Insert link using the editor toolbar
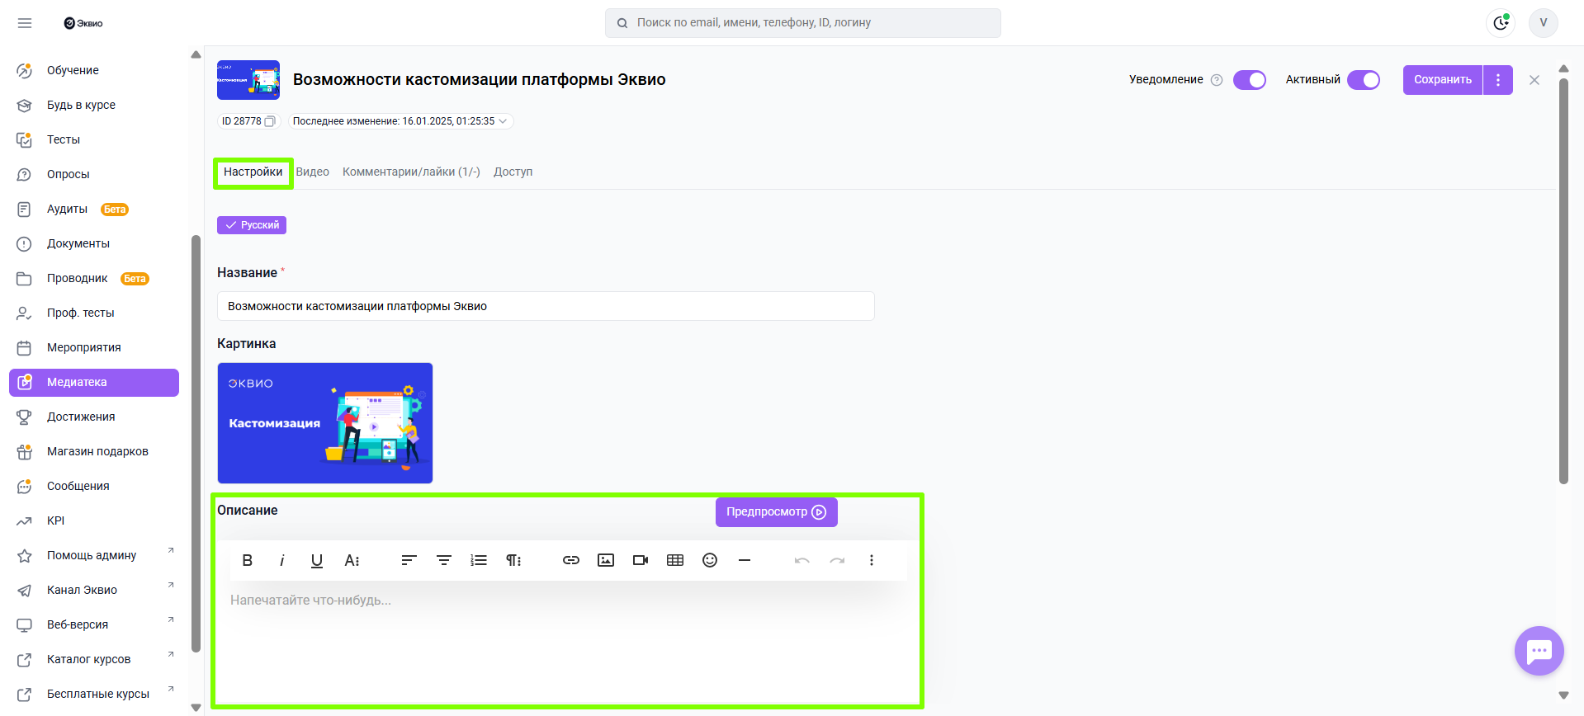 (571, 560)
